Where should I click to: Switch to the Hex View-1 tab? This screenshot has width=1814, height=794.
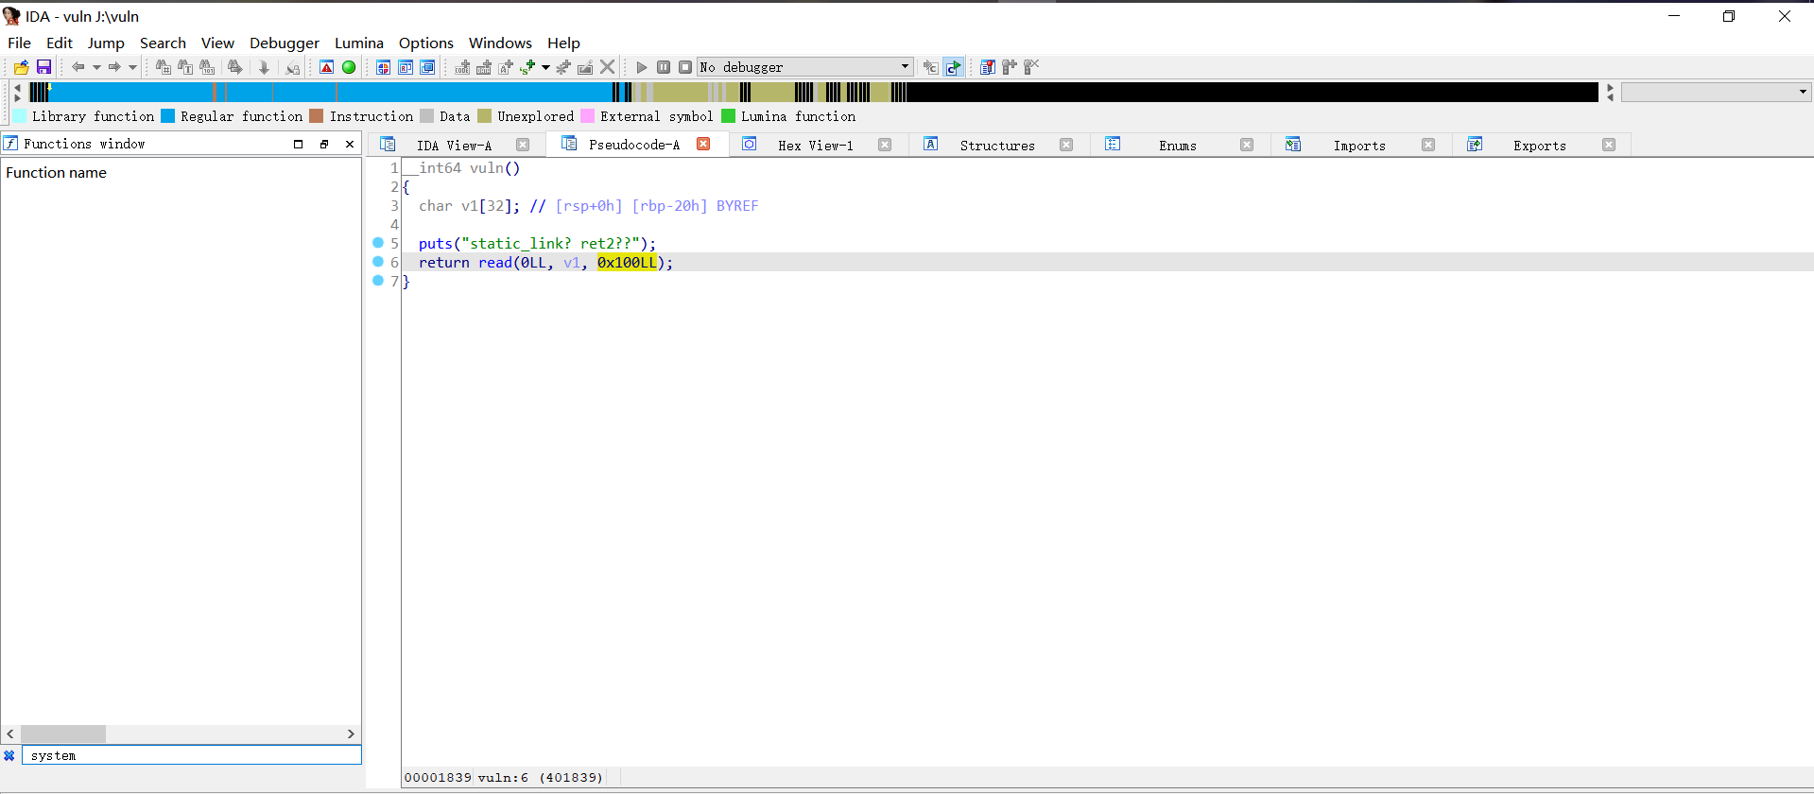coord(815,145)
